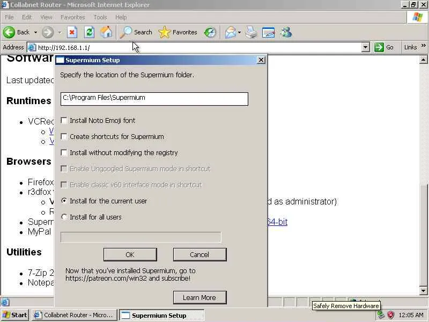Open the Favorites menu

[73, 17]
